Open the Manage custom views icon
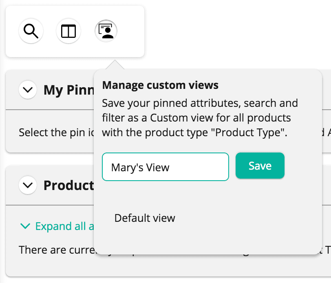 pyautogui.click(x=106, y=31)
